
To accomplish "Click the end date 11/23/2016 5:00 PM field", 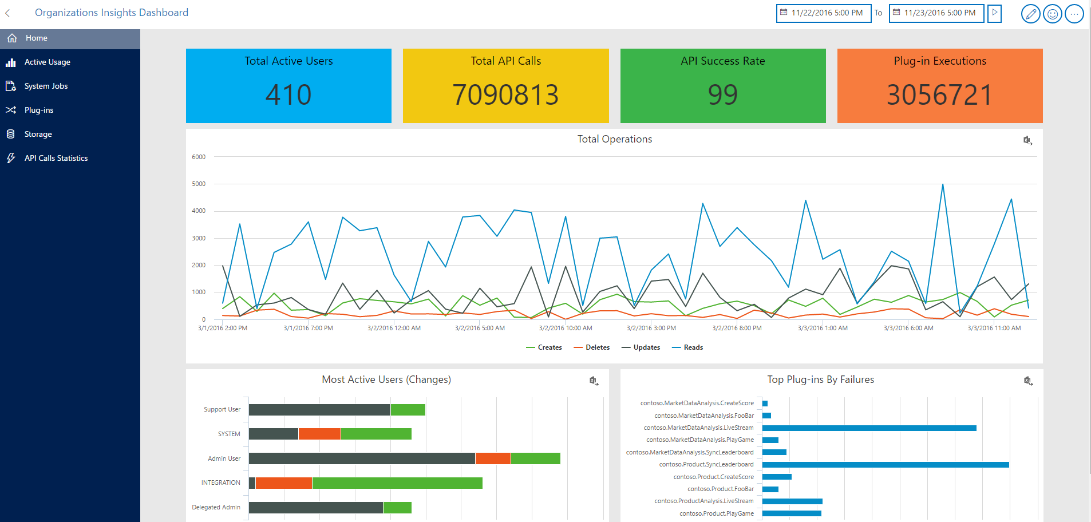I will [936, 13].
